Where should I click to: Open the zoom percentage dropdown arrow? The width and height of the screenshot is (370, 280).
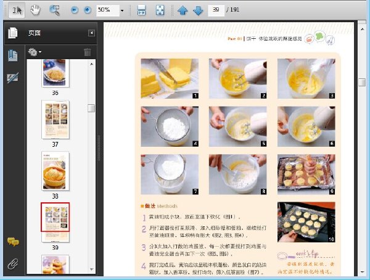tap(122, 10)
